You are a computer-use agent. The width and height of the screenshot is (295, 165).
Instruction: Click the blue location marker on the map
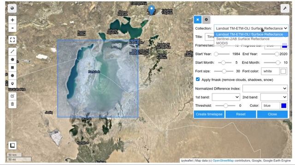[x=152, y=10]
